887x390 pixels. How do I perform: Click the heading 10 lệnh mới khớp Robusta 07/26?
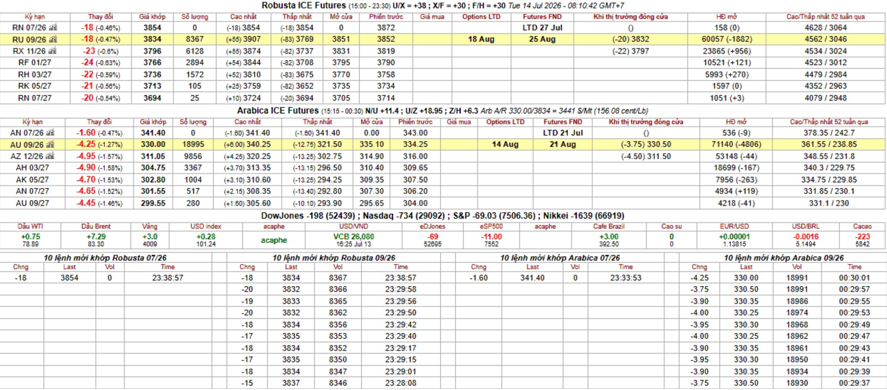click(105, 258)
